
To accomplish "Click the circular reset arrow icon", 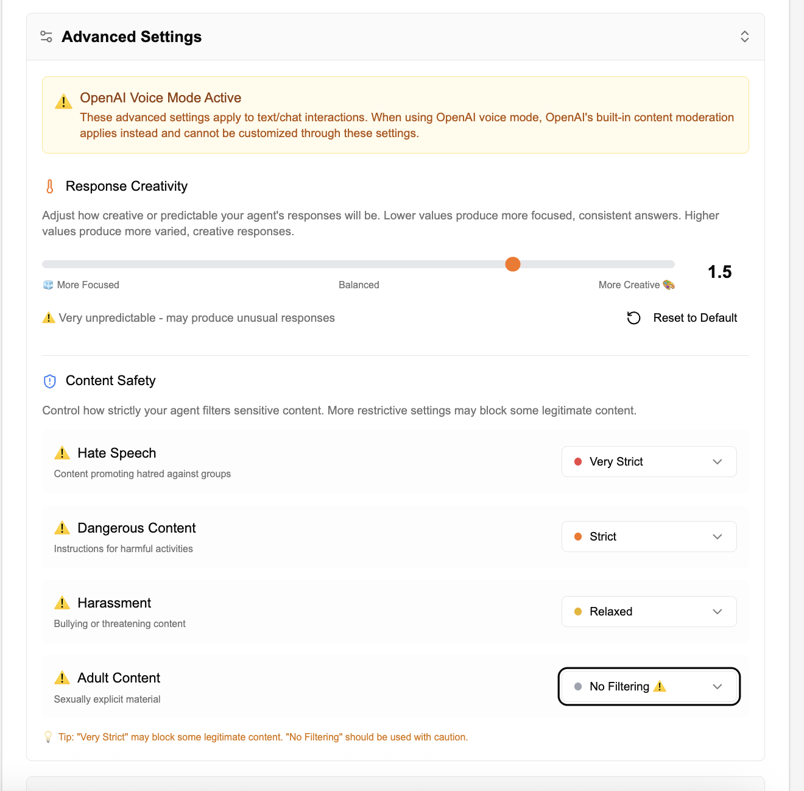I will click(x=633, y=317).
